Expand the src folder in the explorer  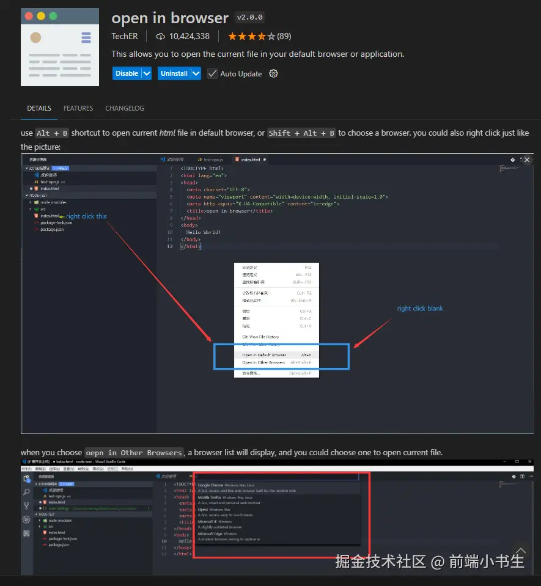[x=31, y=209]
